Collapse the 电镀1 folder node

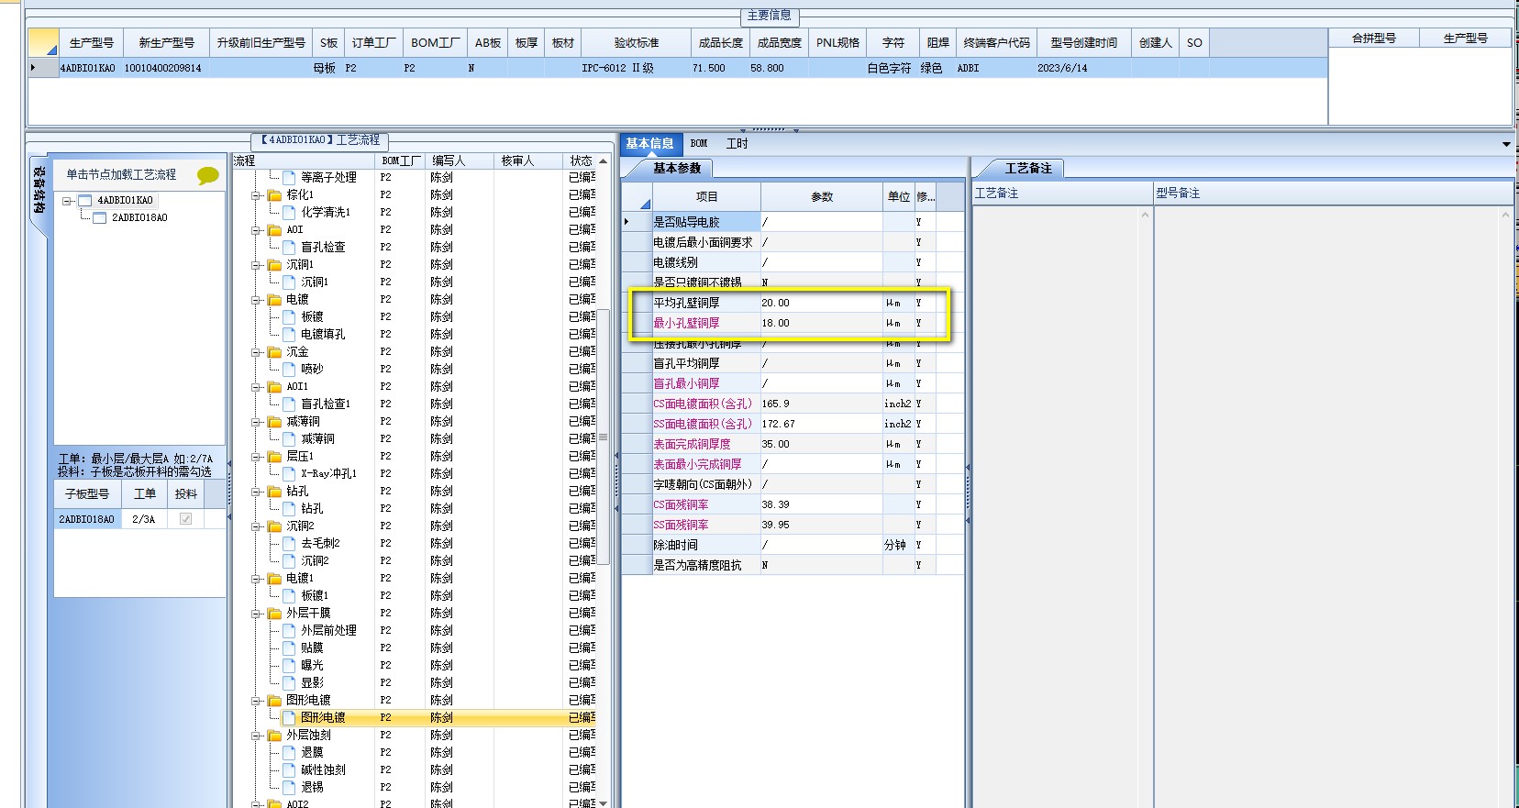tap(256, 579)
